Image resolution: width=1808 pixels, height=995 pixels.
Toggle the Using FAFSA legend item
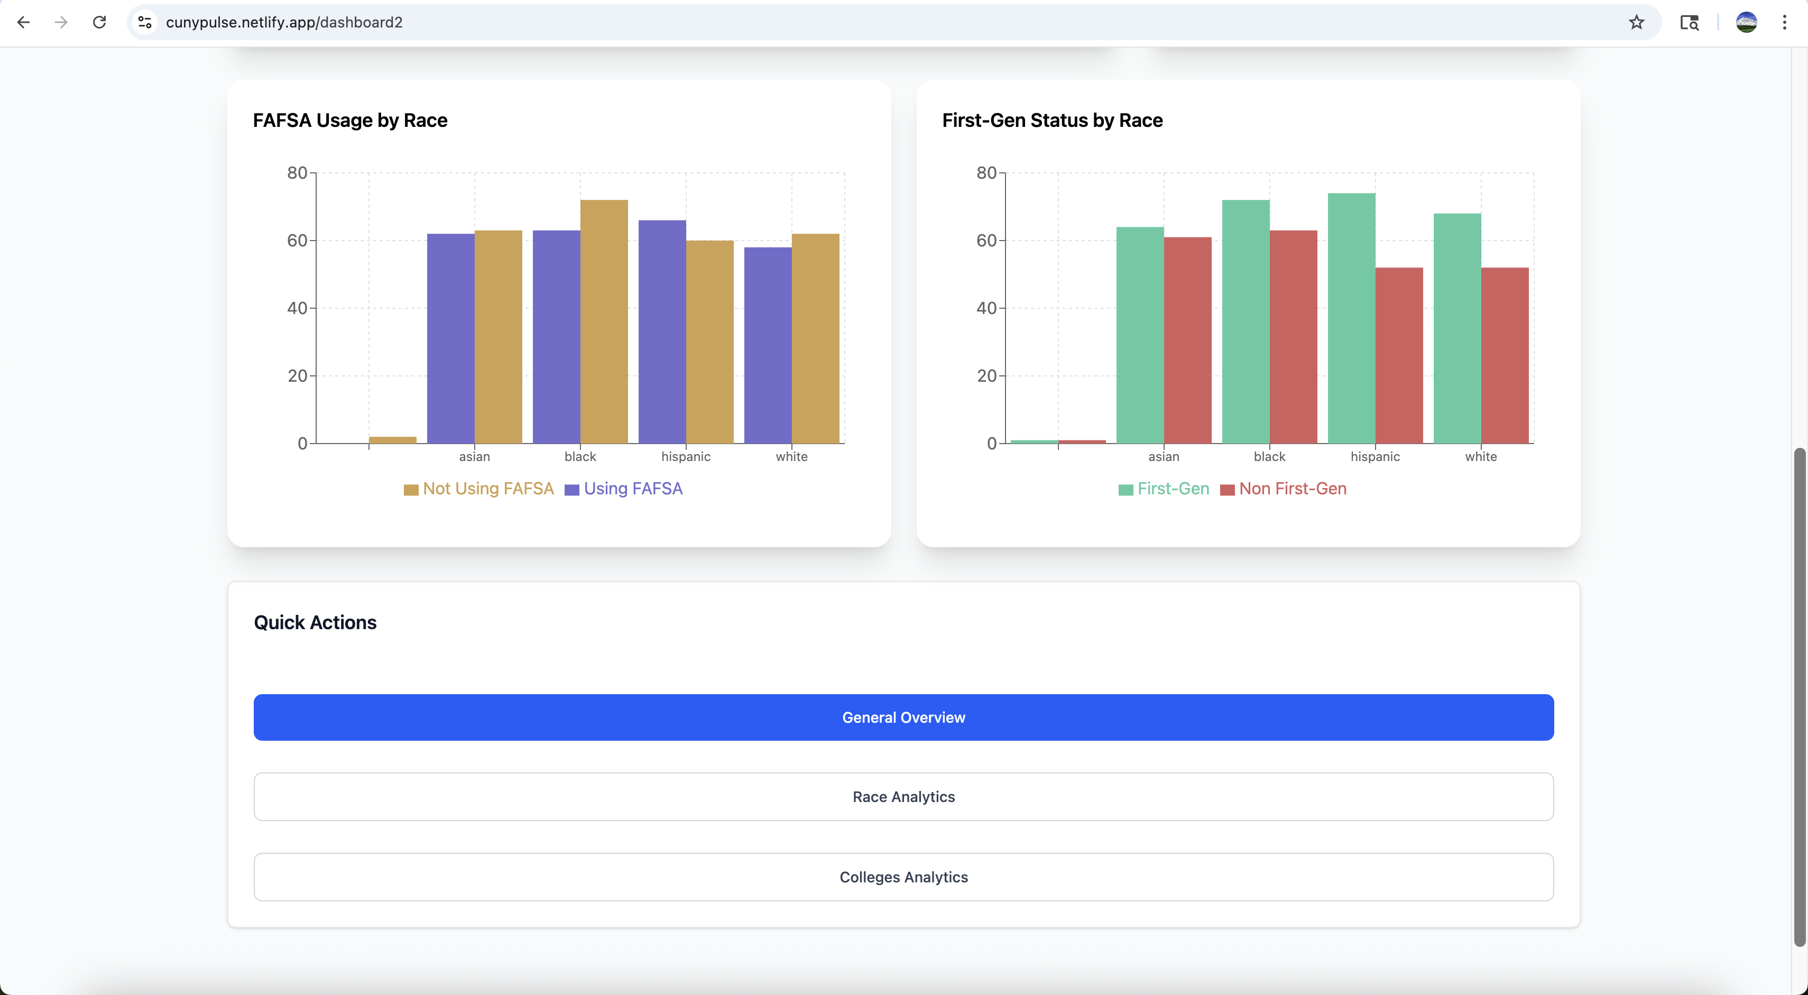[x=623, y=489]
